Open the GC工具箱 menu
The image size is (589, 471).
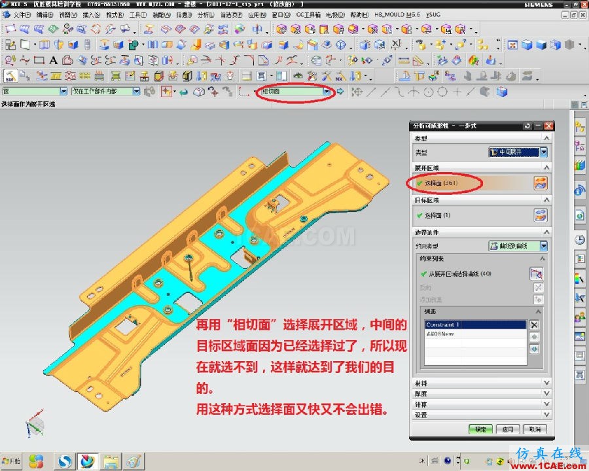point(308,14)
